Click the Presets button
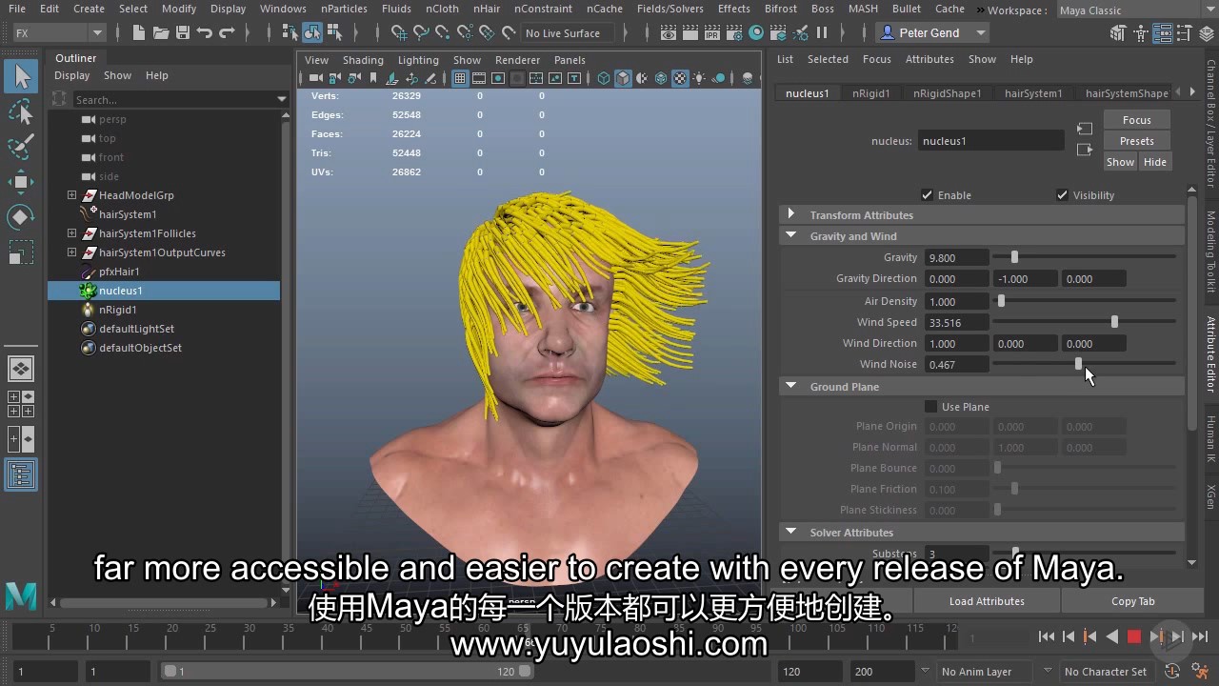Screen dimensions: 1219x686 point(1136,141)
